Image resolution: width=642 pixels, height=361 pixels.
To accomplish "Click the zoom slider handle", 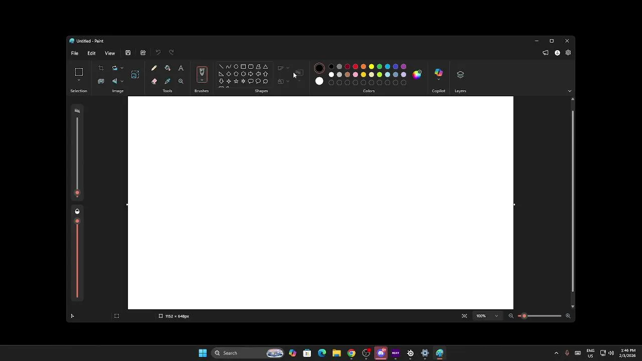I will click(524, 316).
